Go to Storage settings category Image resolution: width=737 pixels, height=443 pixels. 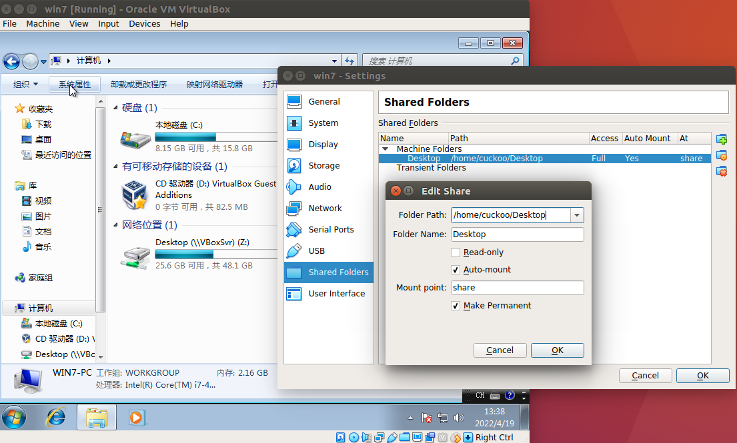[x=323, y=166]
